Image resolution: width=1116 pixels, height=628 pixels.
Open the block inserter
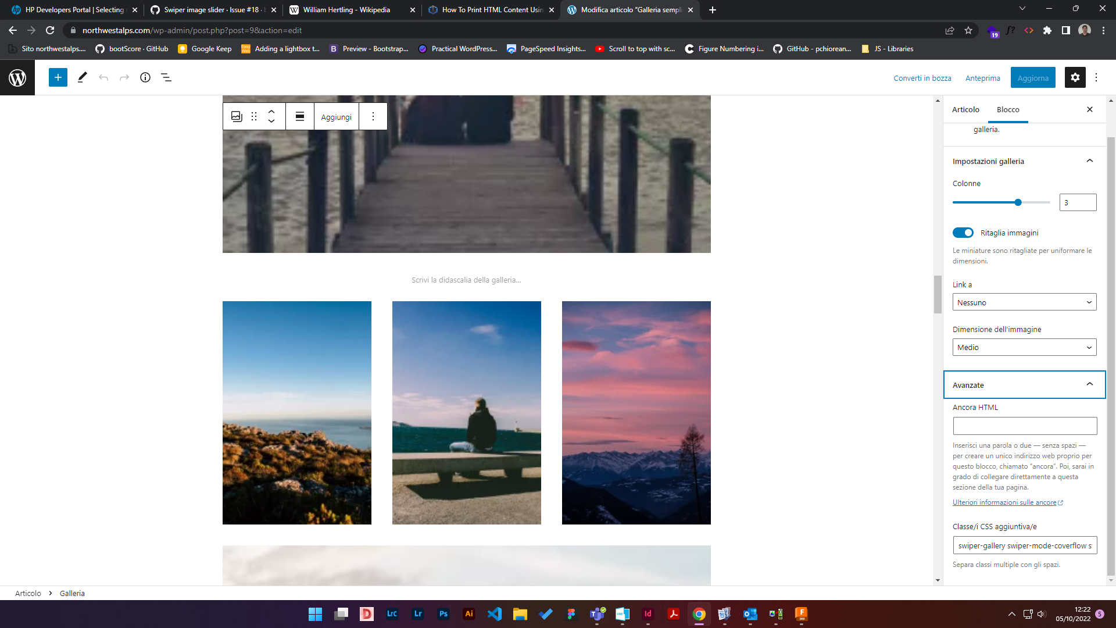coord(58,77)
